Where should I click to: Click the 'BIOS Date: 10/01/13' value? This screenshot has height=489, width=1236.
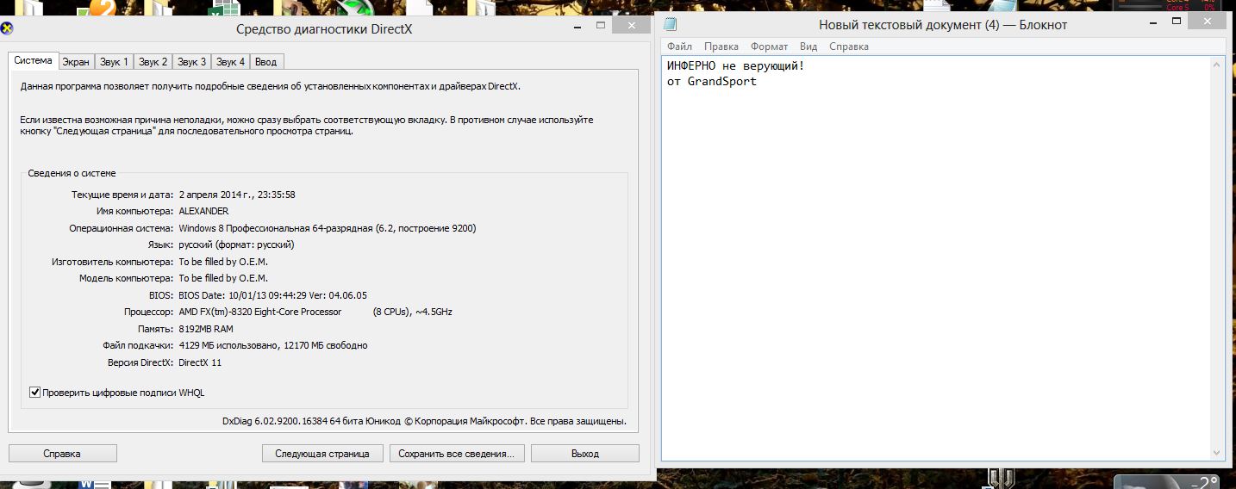tap(272, 295)
